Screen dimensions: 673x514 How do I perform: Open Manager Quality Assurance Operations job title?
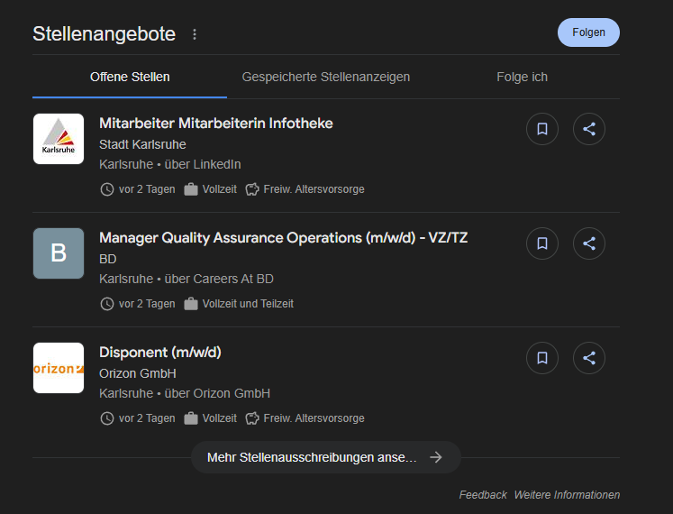pos(283,238)
